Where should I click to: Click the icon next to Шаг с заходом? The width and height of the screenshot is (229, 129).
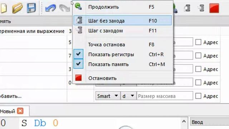[79, 30]
